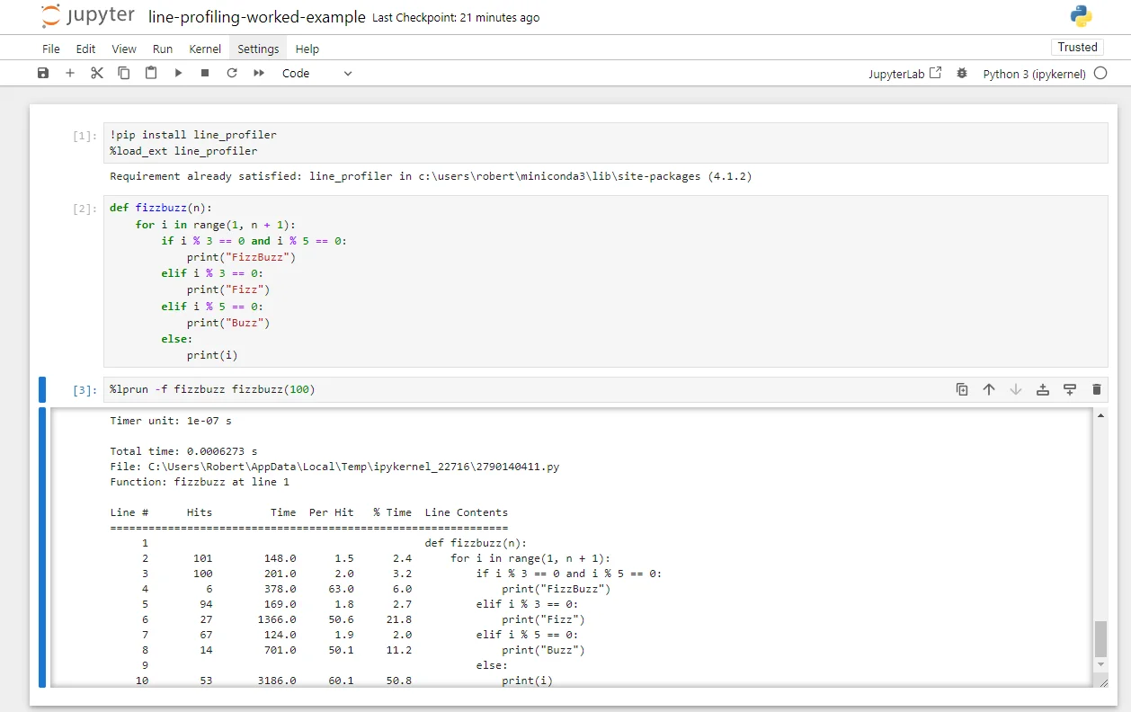Click the 'Requirement already satisfied' output text
This screenshot has height=712, width=1131.
click(431, 176)
